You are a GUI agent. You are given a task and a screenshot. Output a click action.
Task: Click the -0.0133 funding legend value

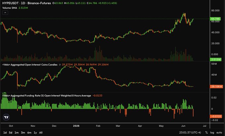pyautogui.click(x=97, y=96)
